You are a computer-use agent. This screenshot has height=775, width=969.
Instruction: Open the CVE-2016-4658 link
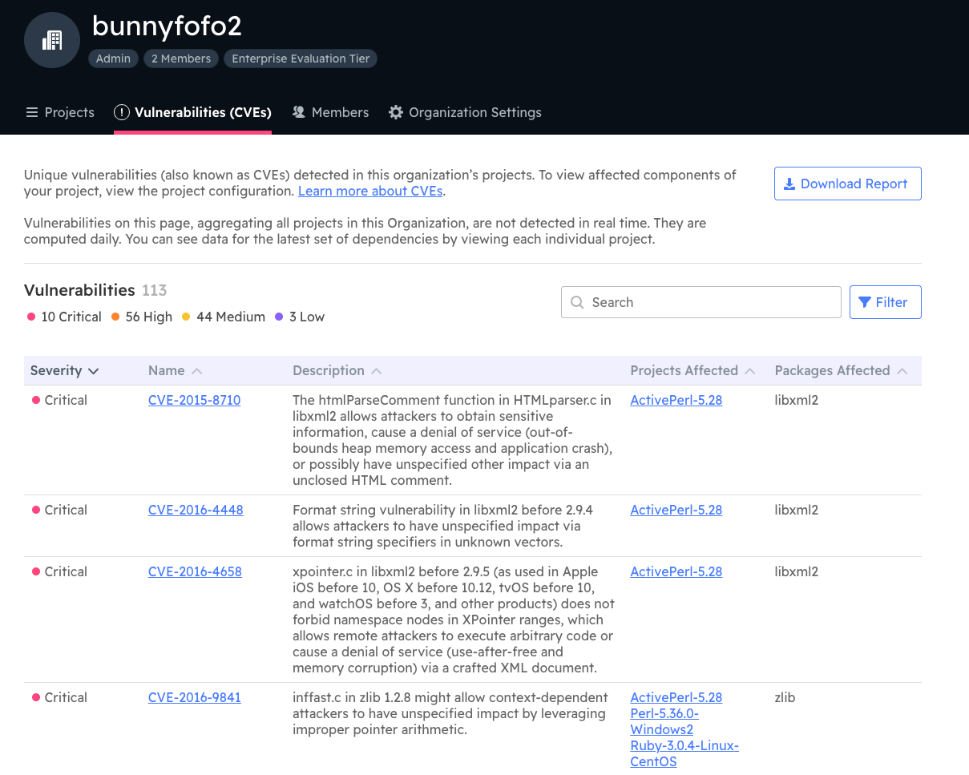[x=195, y=571]
